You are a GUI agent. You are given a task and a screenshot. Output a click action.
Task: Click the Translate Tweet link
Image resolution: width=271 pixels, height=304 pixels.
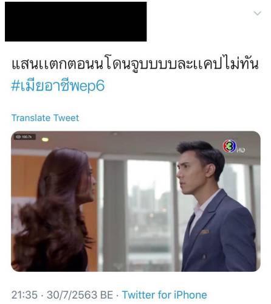pos(45,118)
